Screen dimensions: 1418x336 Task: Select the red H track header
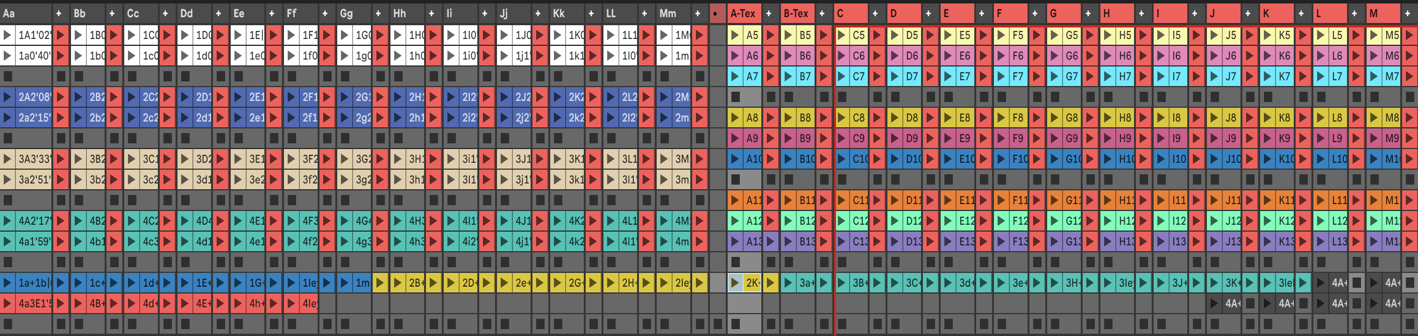click(1117, 14)
